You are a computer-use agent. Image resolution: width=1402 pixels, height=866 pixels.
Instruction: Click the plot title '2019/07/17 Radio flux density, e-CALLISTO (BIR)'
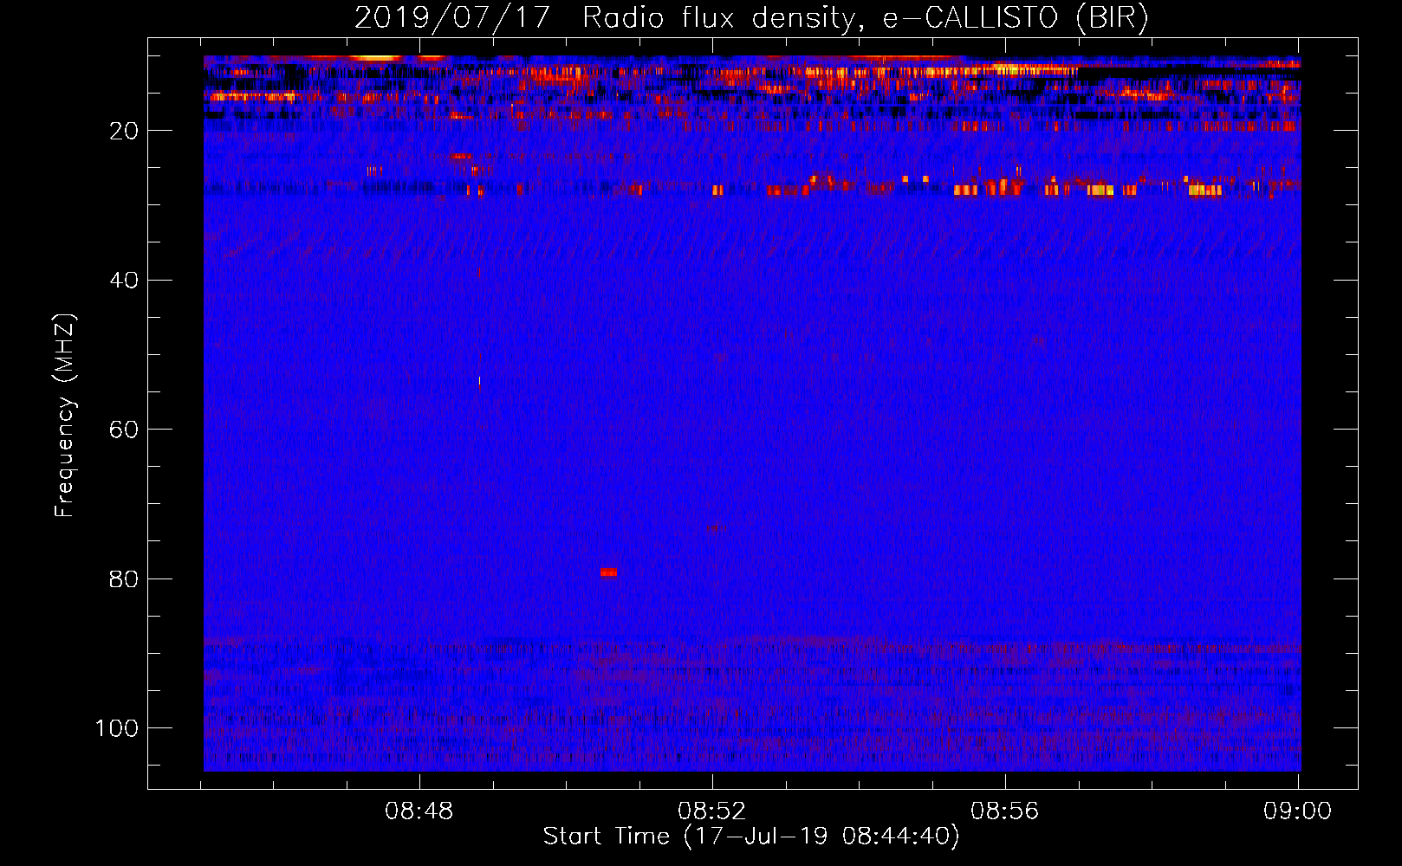tap(751, 17)
